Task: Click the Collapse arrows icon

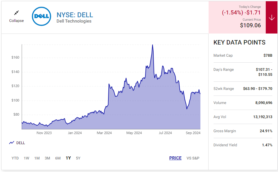Action: click(16, 13)
